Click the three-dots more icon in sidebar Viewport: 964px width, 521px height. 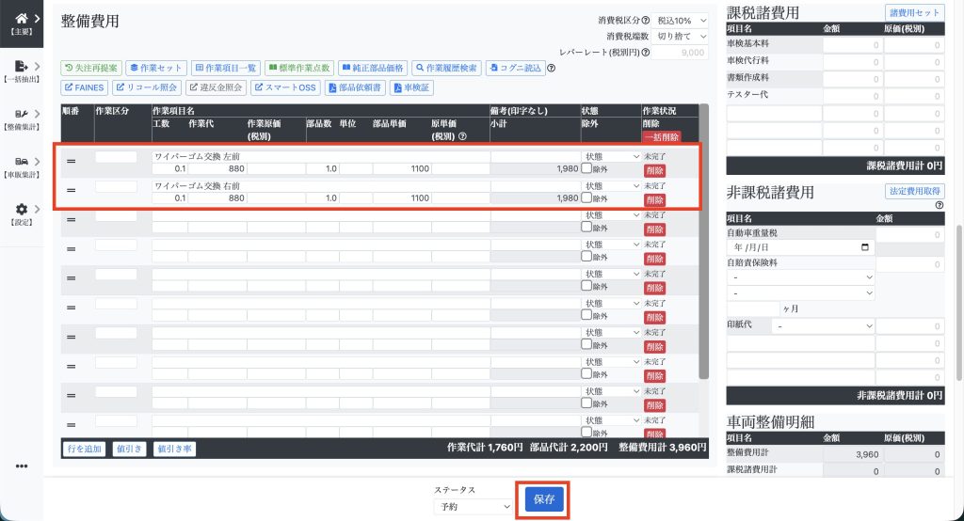pos(21,466)
